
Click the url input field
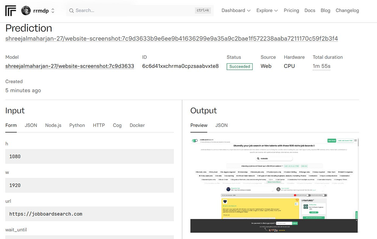[x=89, y=214]
